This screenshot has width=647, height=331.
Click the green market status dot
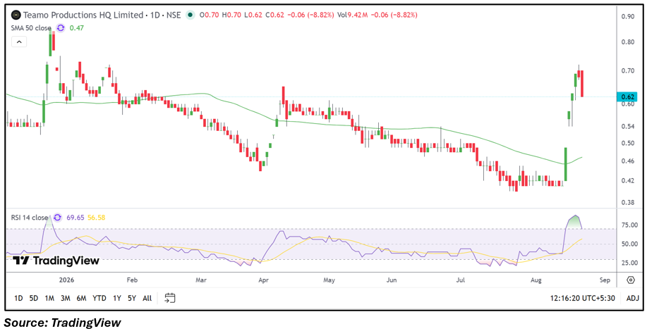click(190, 15)
